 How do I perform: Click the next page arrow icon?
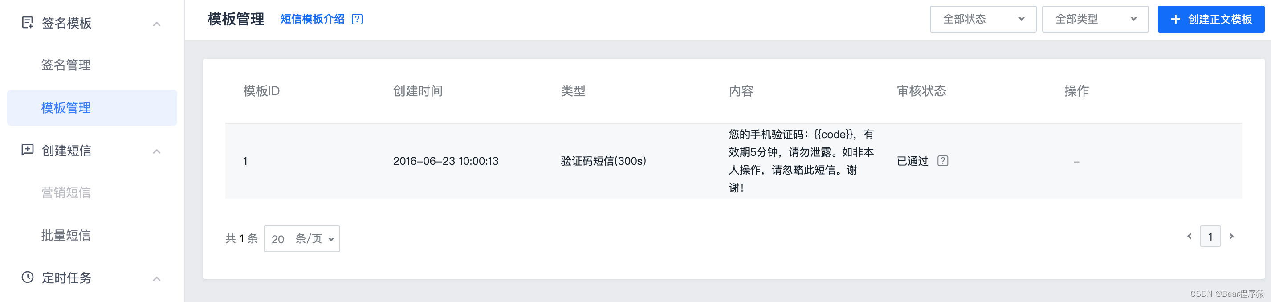coord(1231,237)
